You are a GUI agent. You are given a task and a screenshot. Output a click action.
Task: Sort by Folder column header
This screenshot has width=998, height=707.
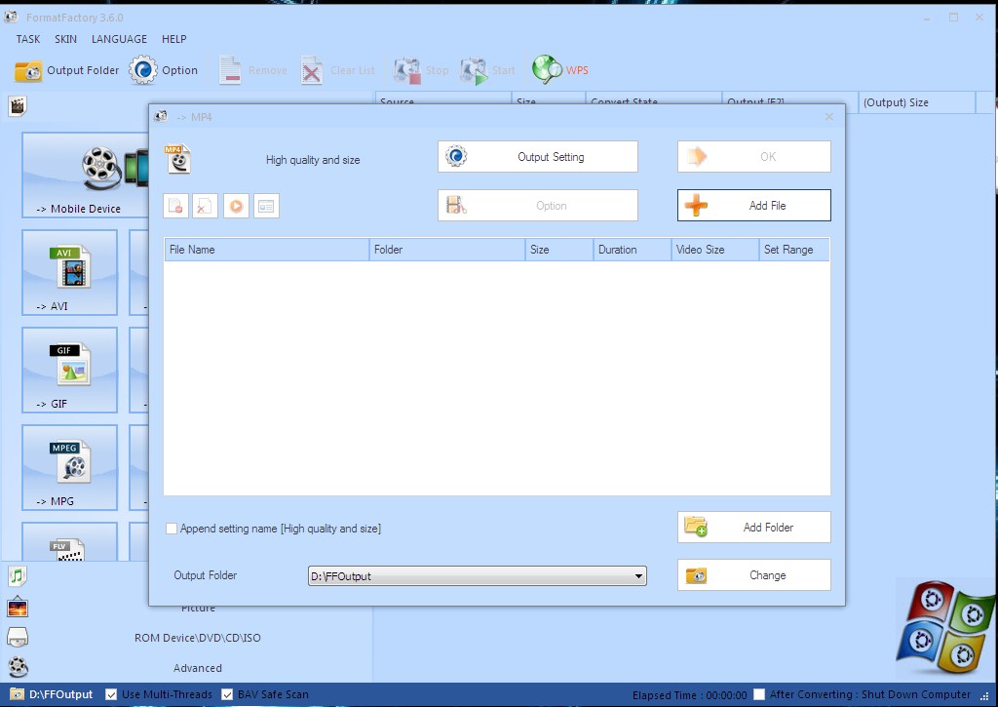[x=446, y=250]
